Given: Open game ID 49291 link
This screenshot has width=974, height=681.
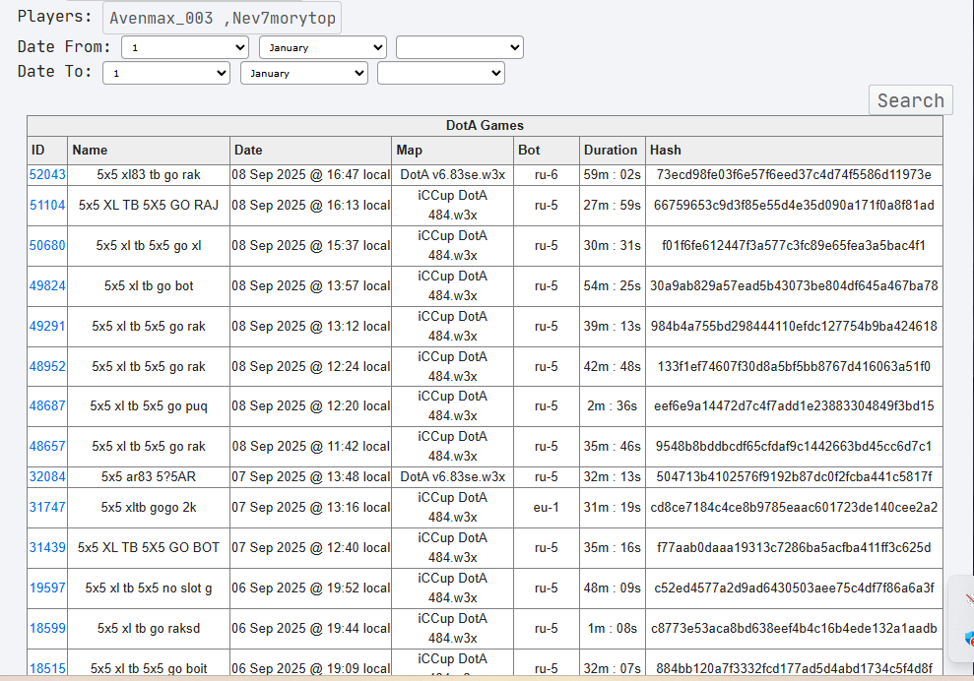Looking at the screenshot, I should 47,326.
